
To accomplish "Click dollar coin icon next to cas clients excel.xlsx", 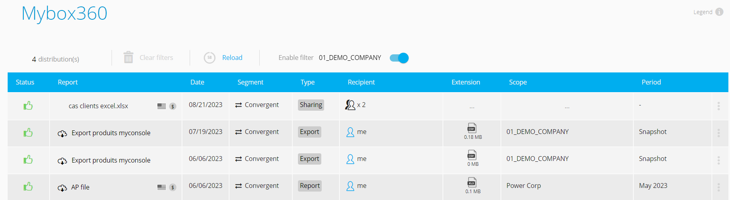I will tap(173, 106).
